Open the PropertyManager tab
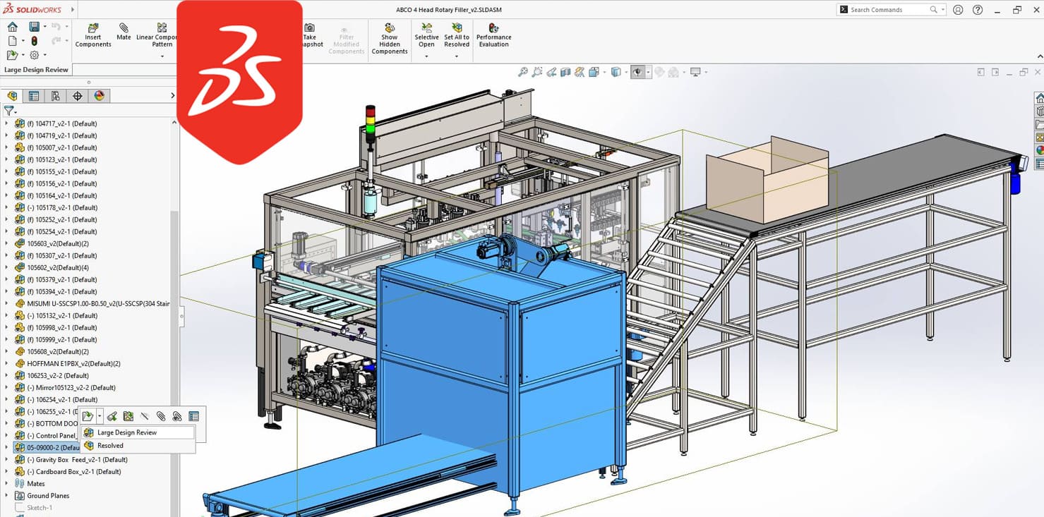This screenshot has width=1044, height=517. pos(33,96)
